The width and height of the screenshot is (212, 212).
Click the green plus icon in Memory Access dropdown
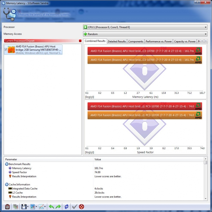[x=85, y=34]
